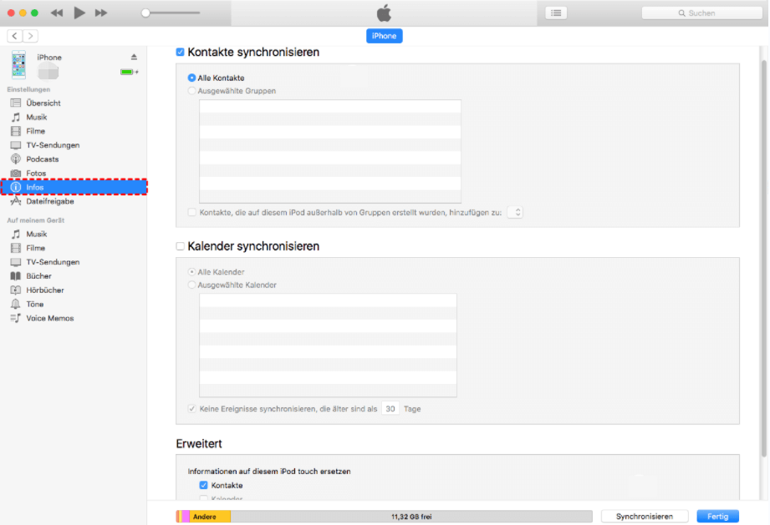
Task: Click the back navigation chevron
Action: (x=15, y=36)
